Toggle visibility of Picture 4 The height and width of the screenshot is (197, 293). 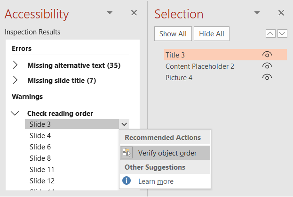coord(267,77)
